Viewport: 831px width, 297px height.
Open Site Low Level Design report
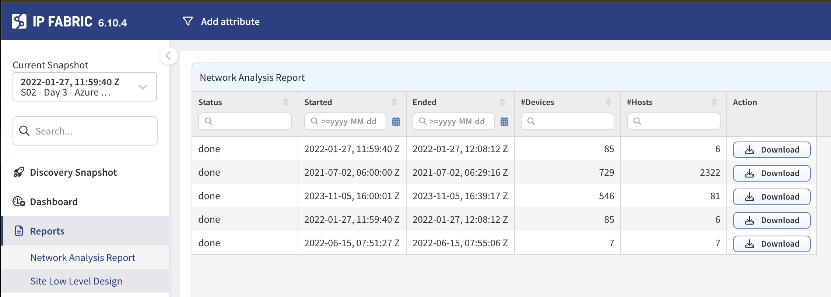pyautogui.click(x=76, y=281)
